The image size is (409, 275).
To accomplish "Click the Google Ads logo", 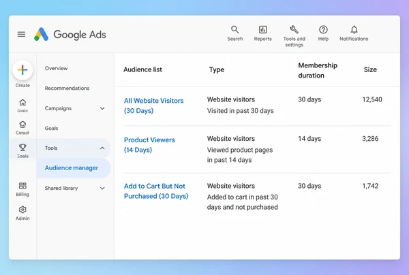I will click(x=70, y=34).
